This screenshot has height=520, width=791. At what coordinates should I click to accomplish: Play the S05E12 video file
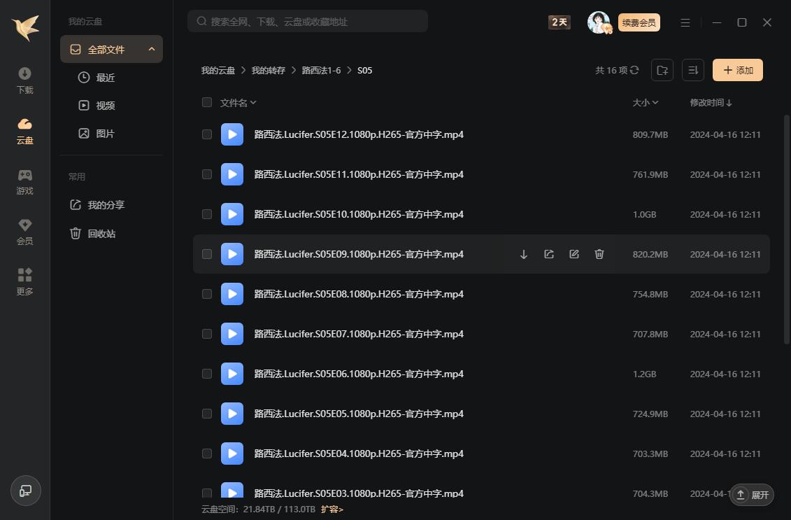pos(232,134)
